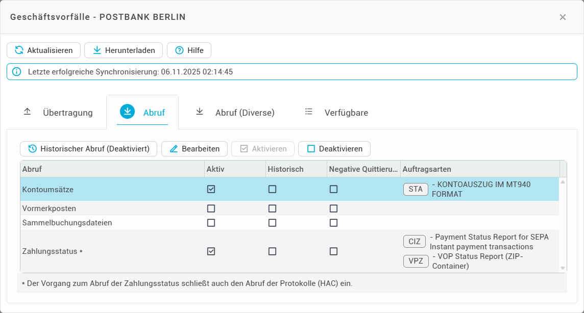
Task: Click the Bearbeiten pencil icon
Action: pos(174,149)
